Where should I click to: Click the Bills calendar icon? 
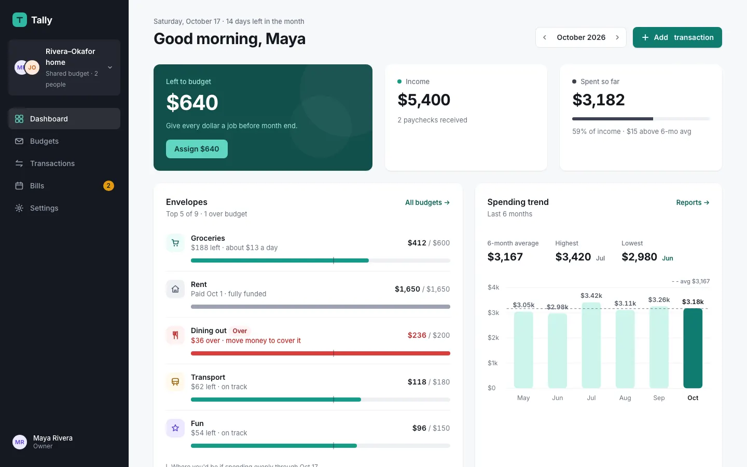coord(19,186)
